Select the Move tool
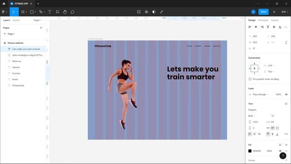 [13, 12]
